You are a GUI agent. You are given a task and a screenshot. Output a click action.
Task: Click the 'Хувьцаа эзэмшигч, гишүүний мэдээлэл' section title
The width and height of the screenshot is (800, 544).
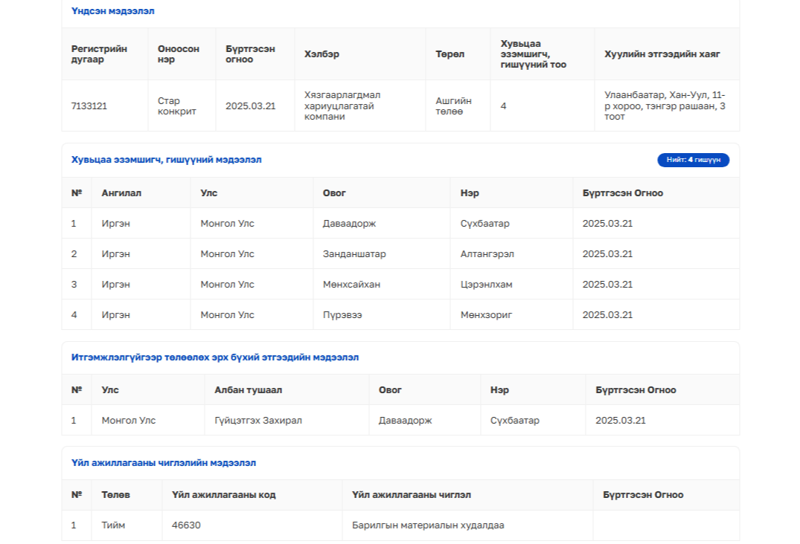click(x=166, y=160)
